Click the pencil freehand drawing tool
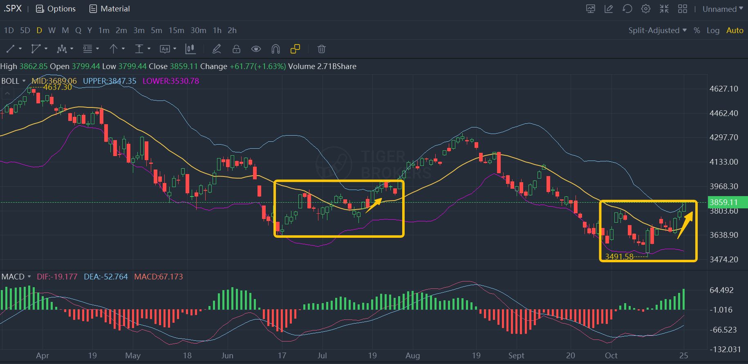748x364 pixels. point(217,49)
